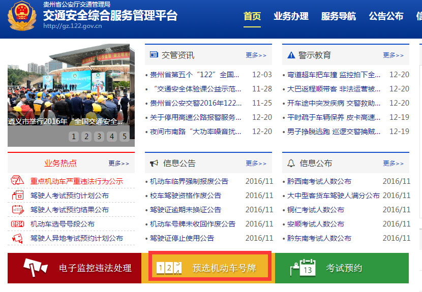Viewport: 422px width, 292px height.
Task: Open article 男子挣脱逃跑 巡逻交警擒贼...
Action: [334, 132]
